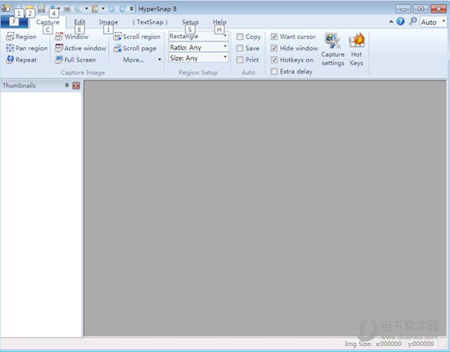Click the Repeat capture icon

pos(10,59)
